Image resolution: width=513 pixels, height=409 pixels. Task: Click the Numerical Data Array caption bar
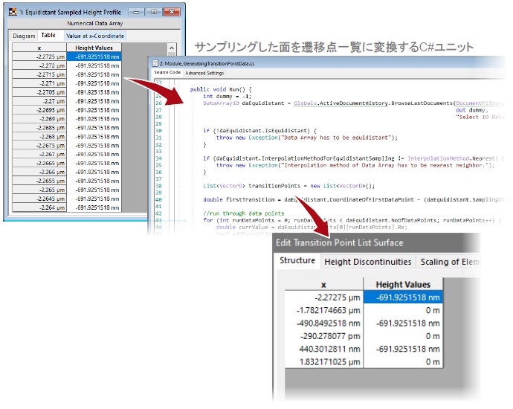coord(95,23)
